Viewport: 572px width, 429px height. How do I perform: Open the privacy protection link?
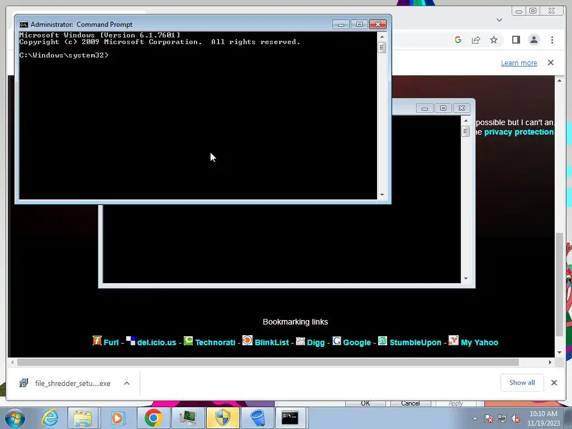519,132
